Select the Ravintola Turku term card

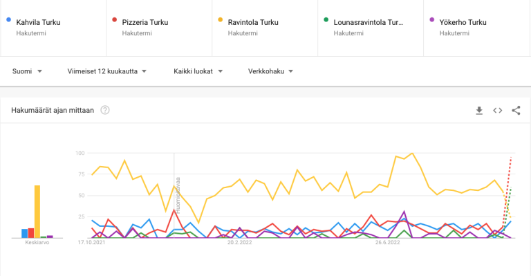pos(265,28)
